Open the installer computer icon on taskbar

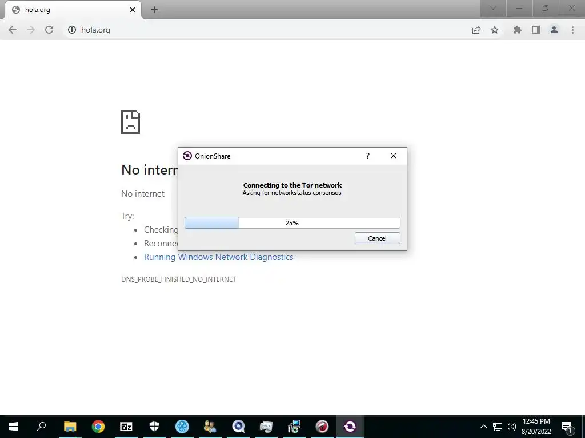coord(294,427)
